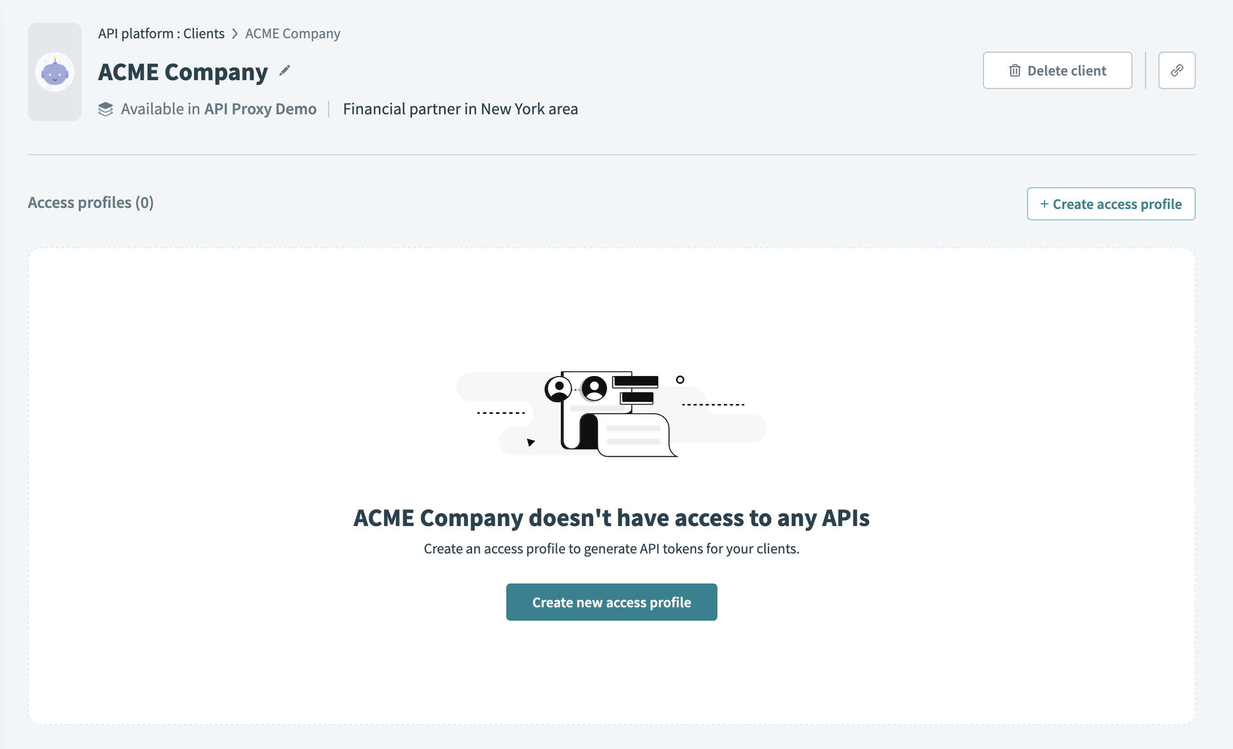Click the layers icon beside Available in
This screenshot has width=1233, height=749.
tap(106, 109)
